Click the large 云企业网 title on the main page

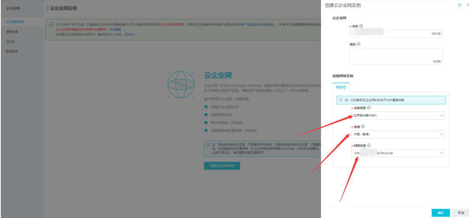pyautogui.click(x=218, y=75)
